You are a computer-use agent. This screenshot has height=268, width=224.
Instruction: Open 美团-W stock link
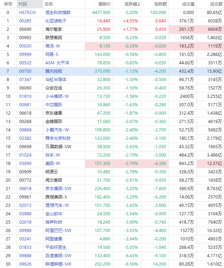point(53,163)
